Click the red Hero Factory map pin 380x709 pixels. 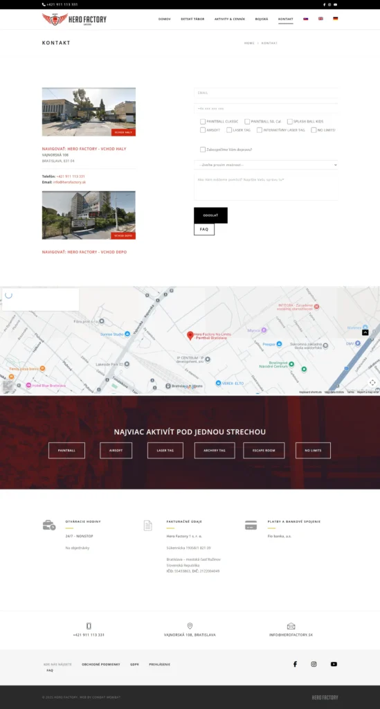pyautogui.click(x=190, y=336)
